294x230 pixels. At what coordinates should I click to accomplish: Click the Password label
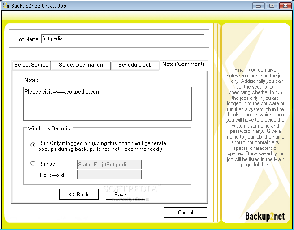coord(52,175)
